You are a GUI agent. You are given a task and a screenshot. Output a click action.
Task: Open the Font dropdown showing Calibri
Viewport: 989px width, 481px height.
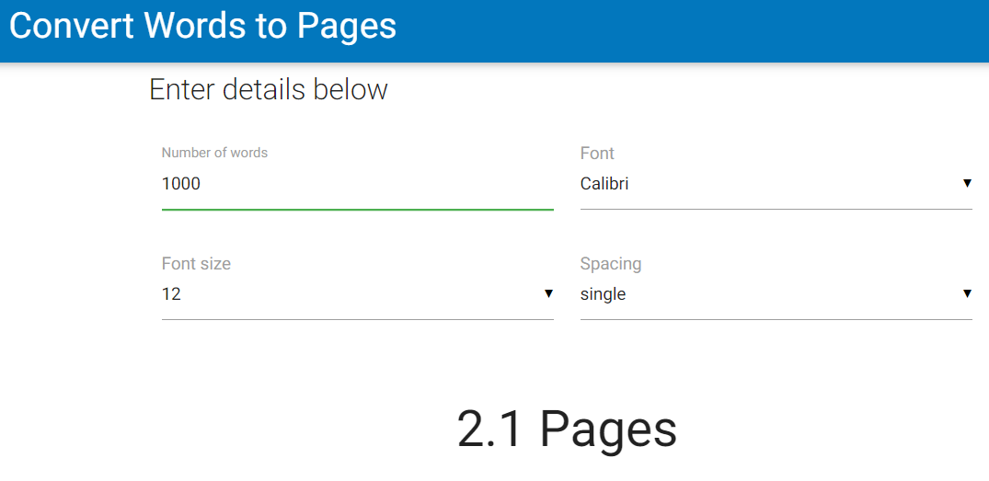pyautogui.click(x=776, y=184)
